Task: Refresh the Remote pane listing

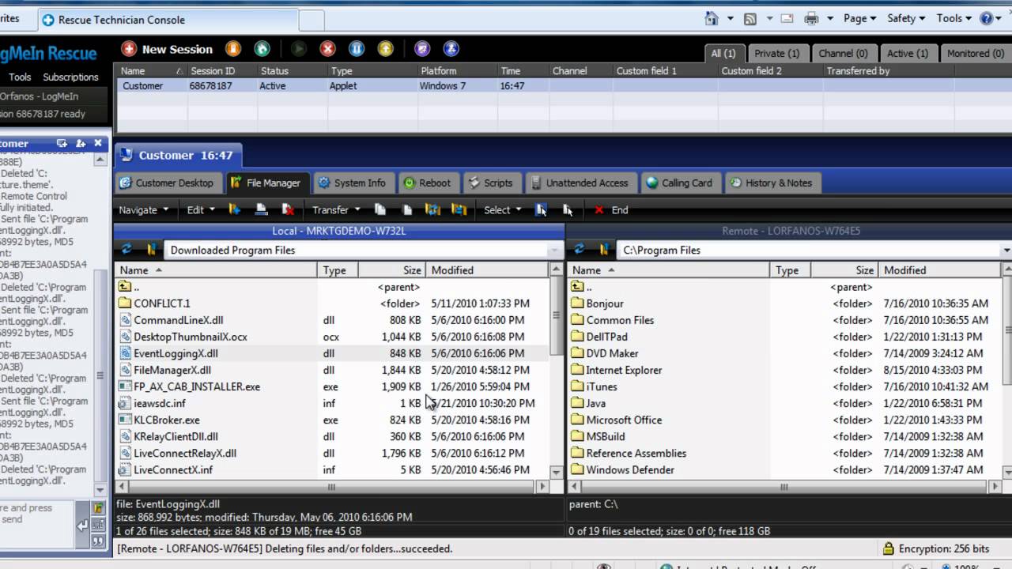Action: tap(580, 250)
